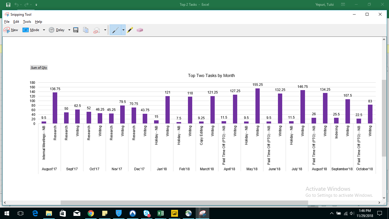
Task: Select the Pen tool in Snipping Tool
Action: (x=115, y=30)
